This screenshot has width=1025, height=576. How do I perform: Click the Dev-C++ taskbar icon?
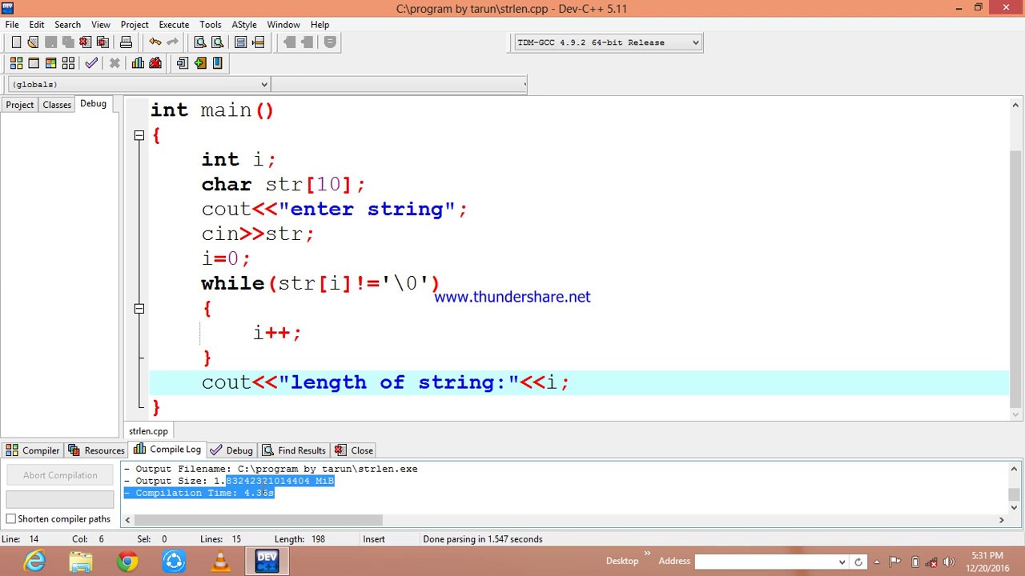pyautogui.click(x=267, y=561)
